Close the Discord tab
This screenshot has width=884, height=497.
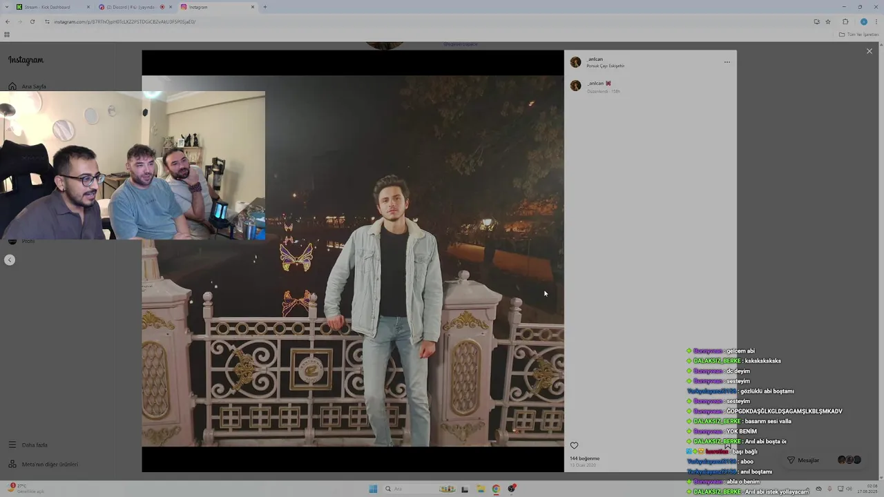(171, 7)
